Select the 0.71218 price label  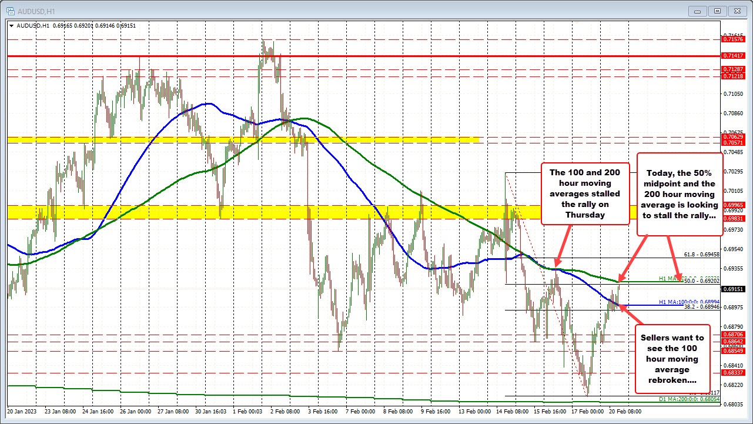click(x=733, y=76)
